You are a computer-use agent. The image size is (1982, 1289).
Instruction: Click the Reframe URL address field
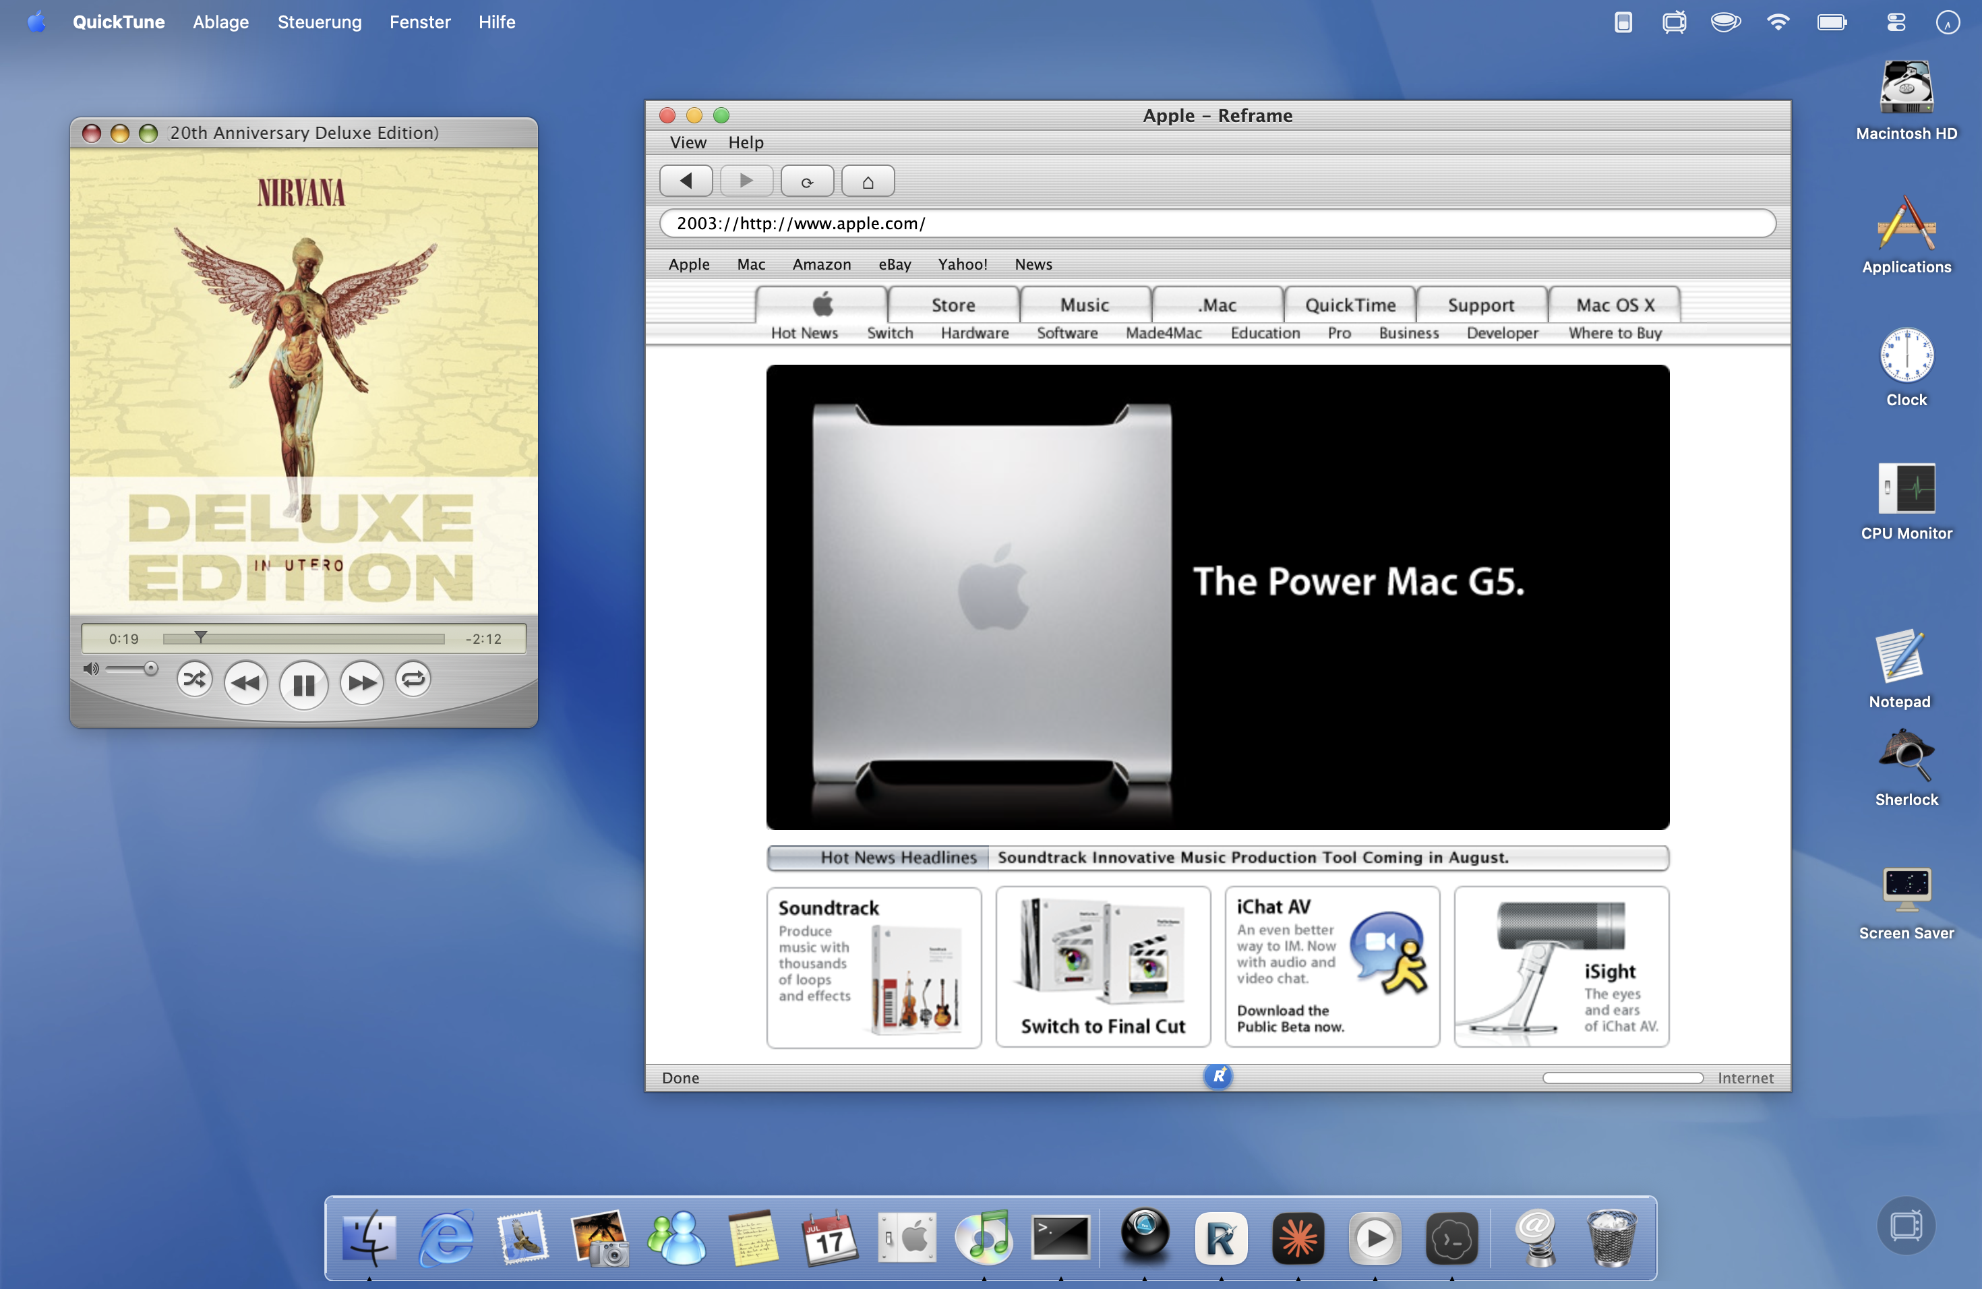(x=1218, y=223)
